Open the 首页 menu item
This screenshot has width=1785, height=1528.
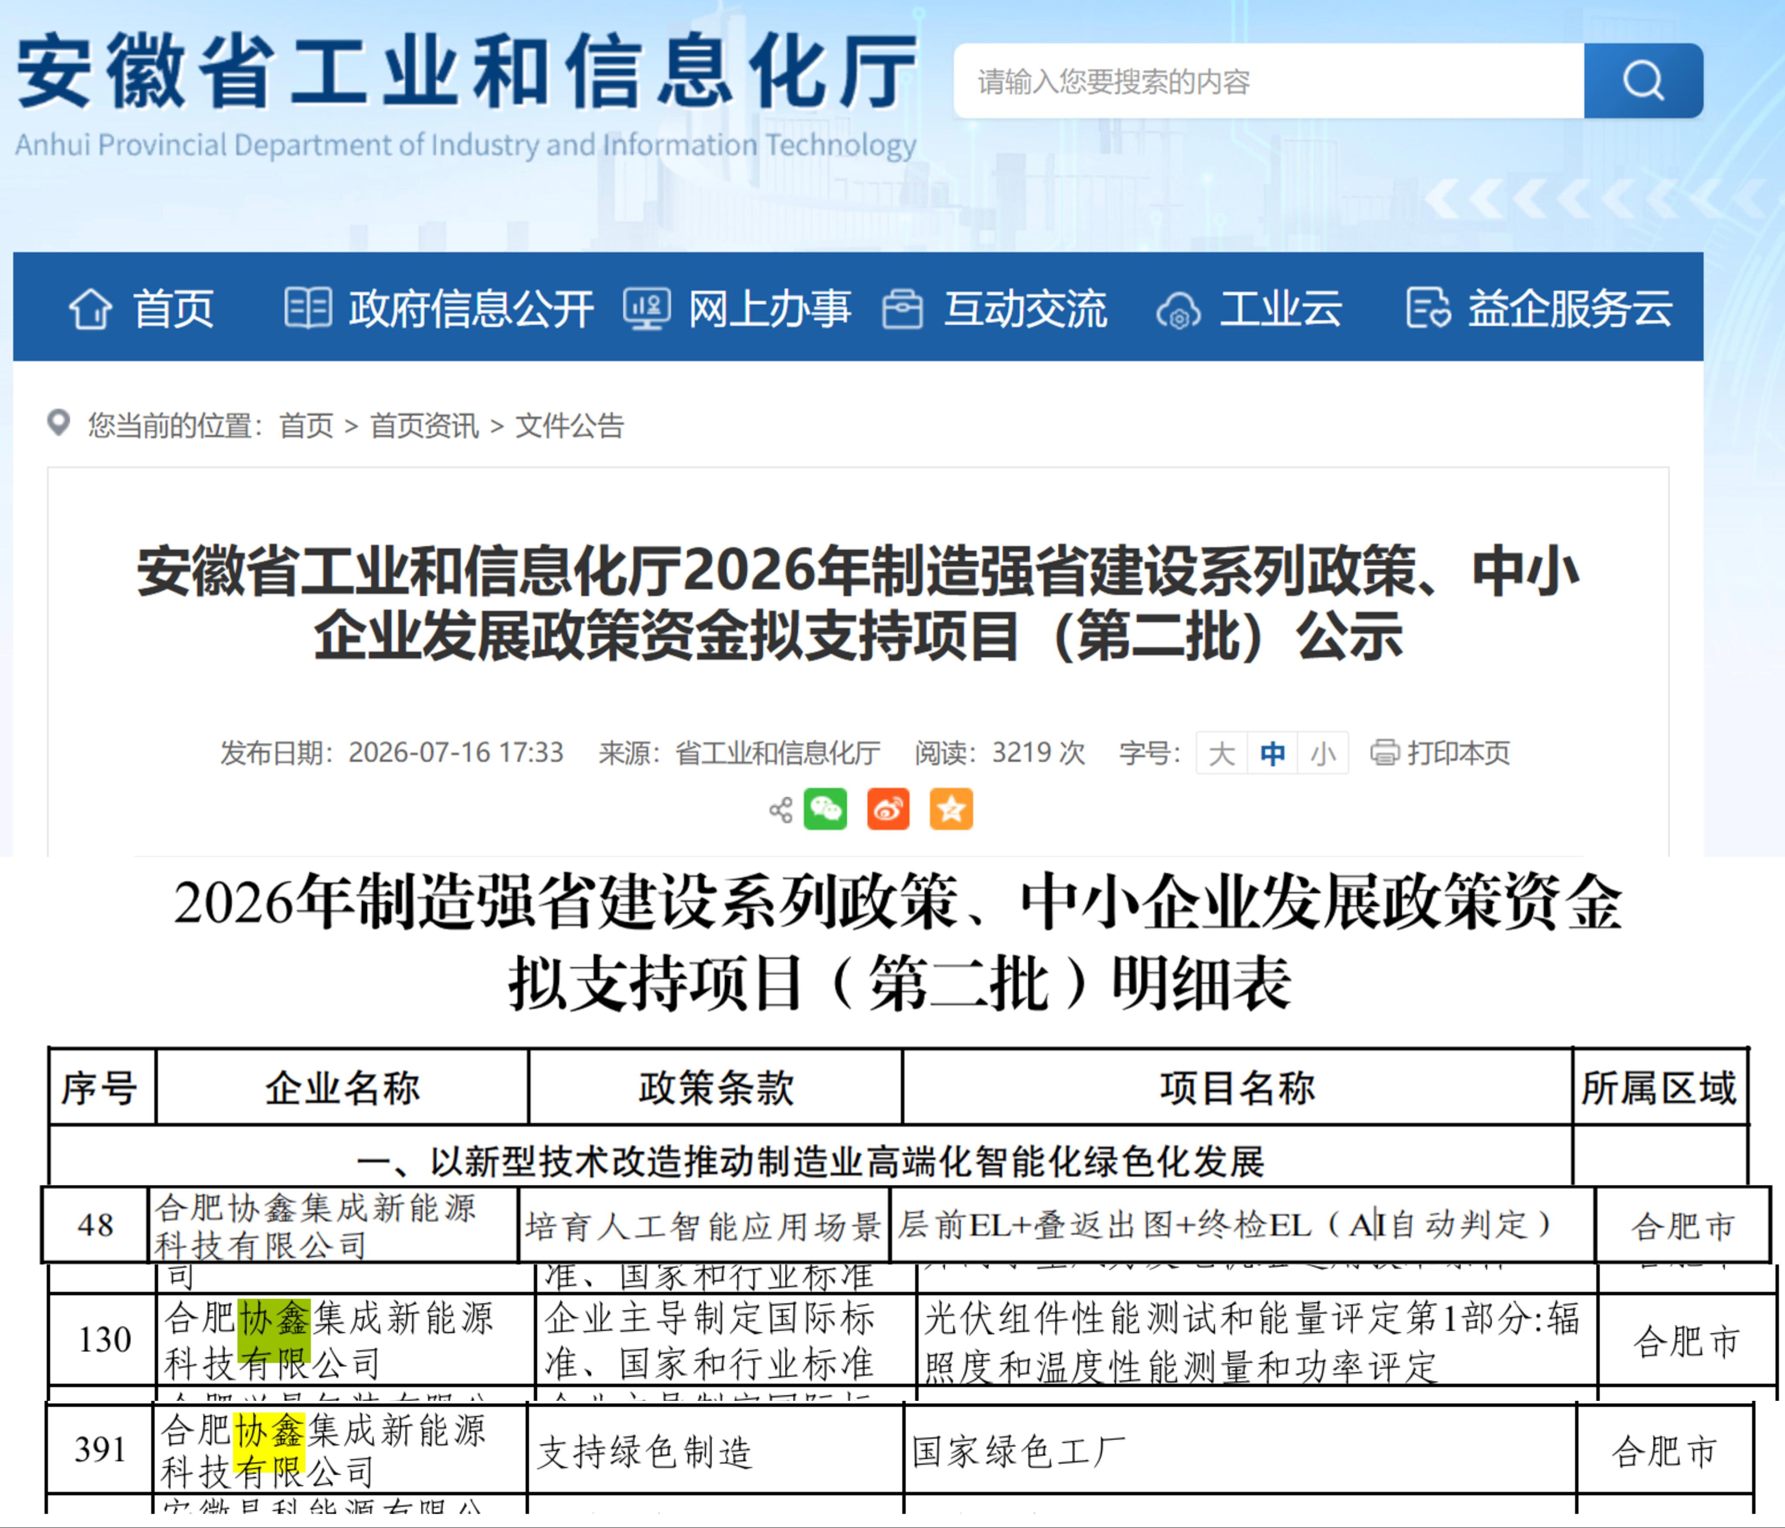173,308
